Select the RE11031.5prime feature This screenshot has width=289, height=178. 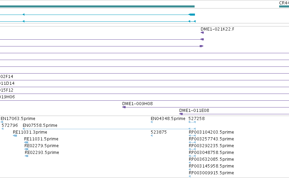[x=26, y=142]
